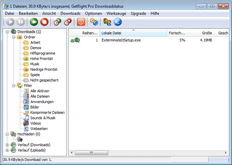Select the Musik folder
Screen dimensions: 232x165
pos(35,64)
